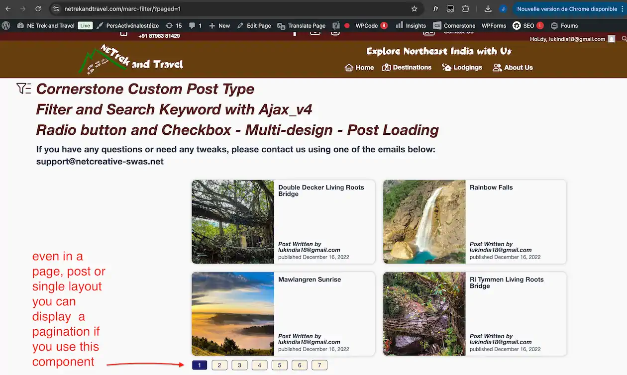This screenshot has width=627, height=375.
Task: Open the updates counter showing 15
Action: tap(174, 25)
